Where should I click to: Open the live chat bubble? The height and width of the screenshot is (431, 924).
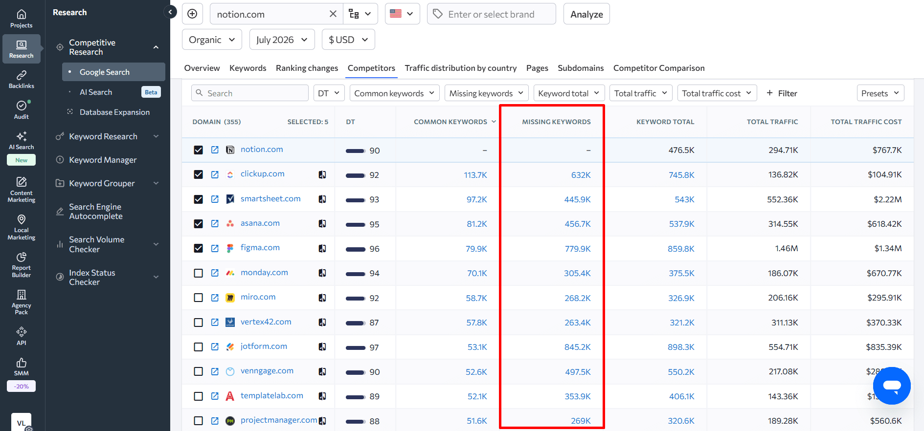coord(892,386)
